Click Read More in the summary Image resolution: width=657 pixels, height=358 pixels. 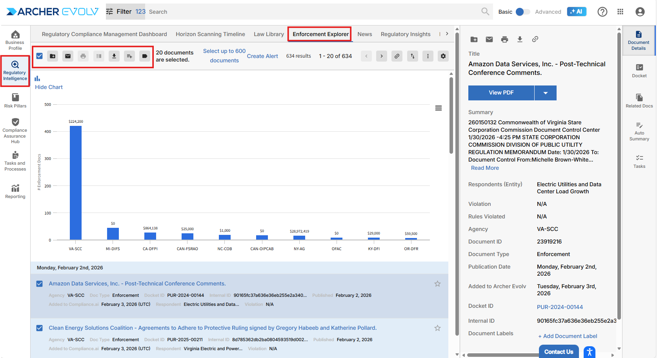coord(485,168)
